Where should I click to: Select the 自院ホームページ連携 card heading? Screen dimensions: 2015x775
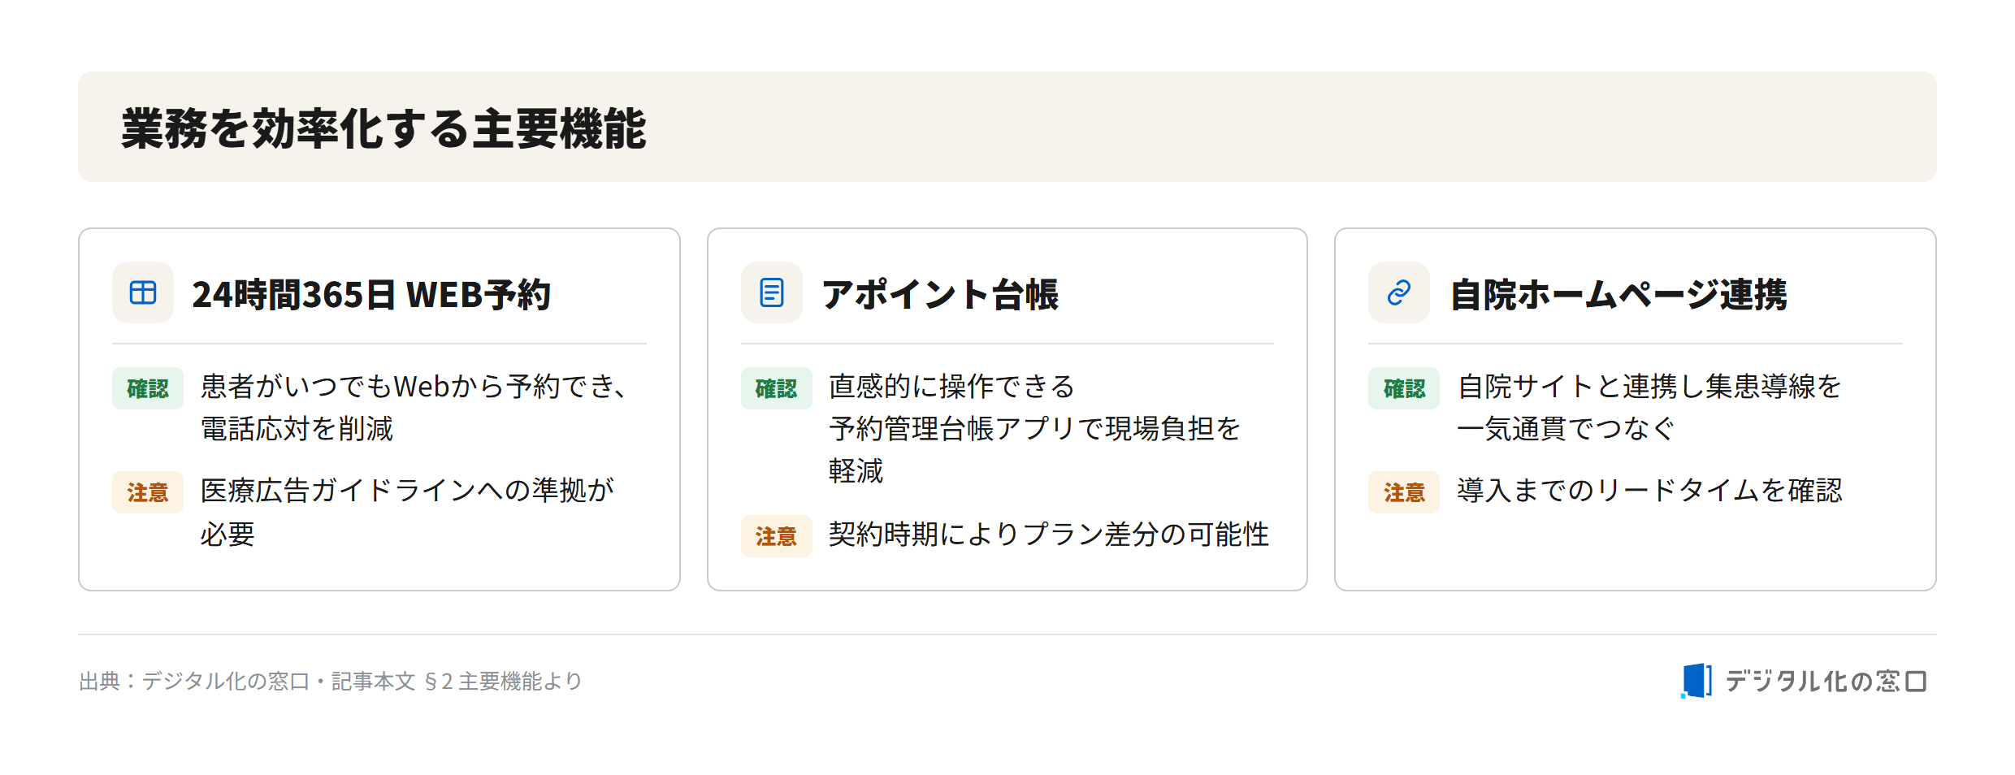coord(1618,294)
